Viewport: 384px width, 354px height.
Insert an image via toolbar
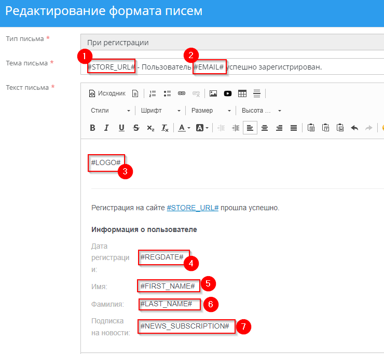click(213, 93)
